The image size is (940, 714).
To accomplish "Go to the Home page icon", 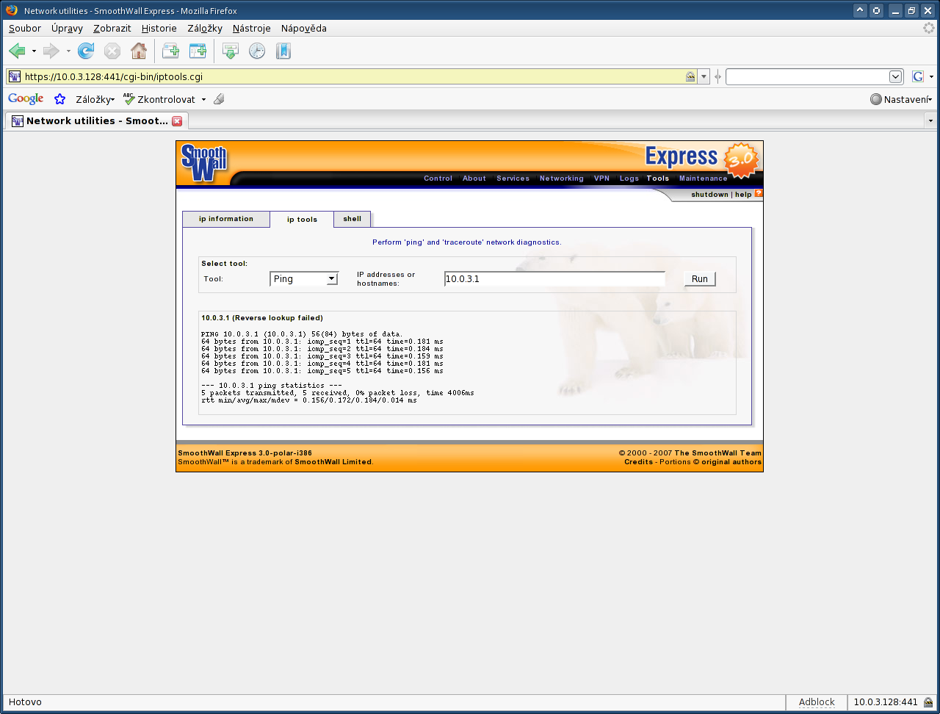I will 139,51.
